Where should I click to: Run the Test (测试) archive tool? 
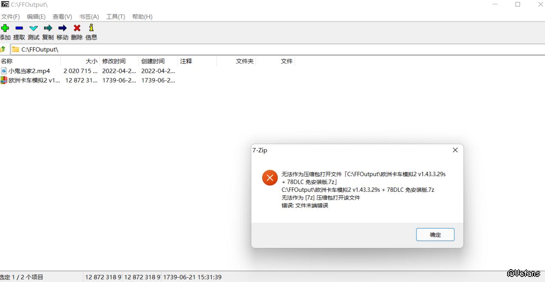[x=33, y=28]
